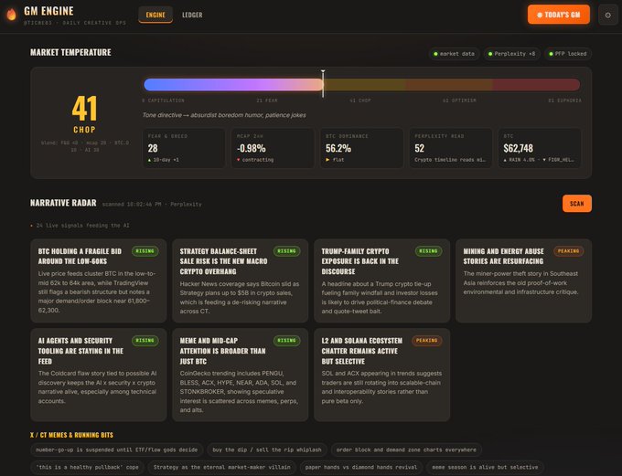The height and width of the screenshot is (476, 622).
Task: Click the '0 CAPITULATION' scale label
Action: click(x=163, y=100)
